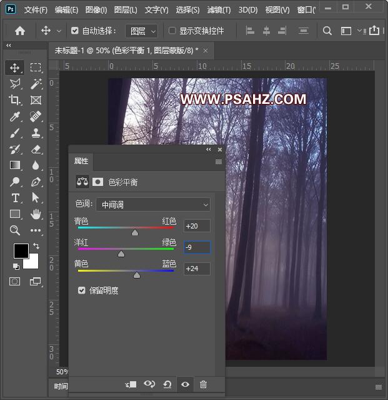
Task: Select the Path Selection tool
Action: [x=36, y=198]
